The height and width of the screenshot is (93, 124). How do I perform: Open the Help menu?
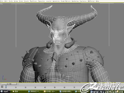pos(97,1)
